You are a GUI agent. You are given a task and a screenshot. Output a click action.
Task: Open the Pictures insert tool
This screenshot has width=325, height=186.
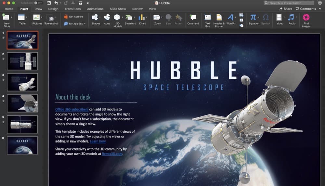36,18
